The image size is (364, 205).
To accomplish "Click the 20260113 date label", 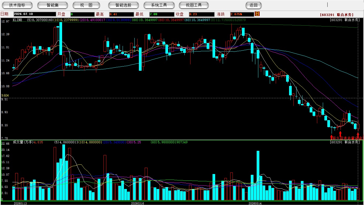I will 20,203.
